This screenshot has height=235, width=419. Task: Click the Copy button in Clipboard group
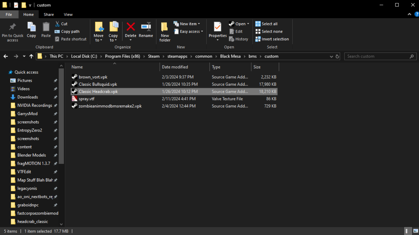tap(31, 30)
